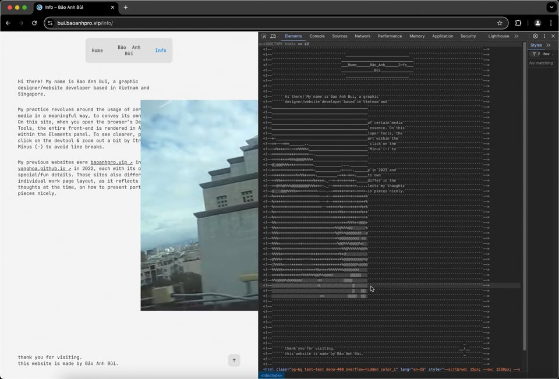The height and width of the screenshot is (379, 559).
Task: Open the tab search dropdown
Action: (x=551, y=8)
